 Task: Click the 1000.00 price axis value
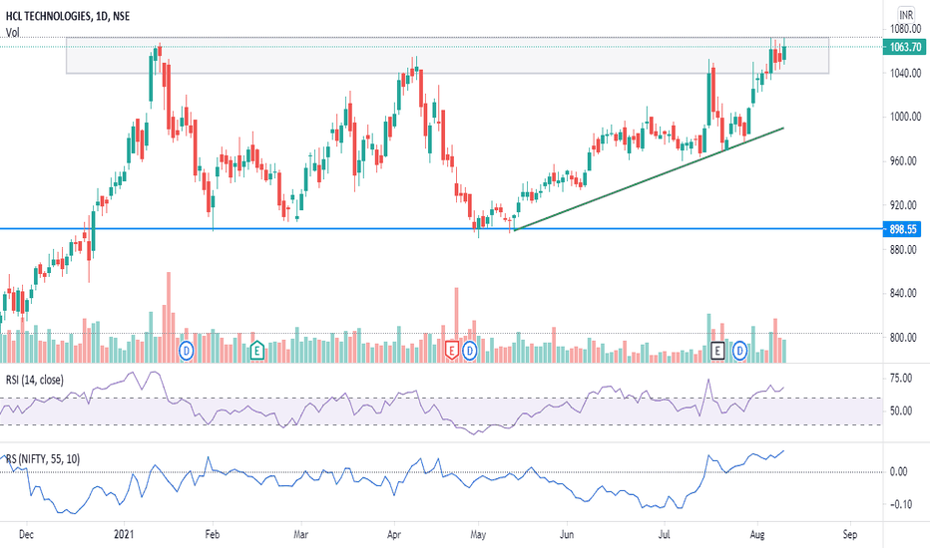pos(906,117)
